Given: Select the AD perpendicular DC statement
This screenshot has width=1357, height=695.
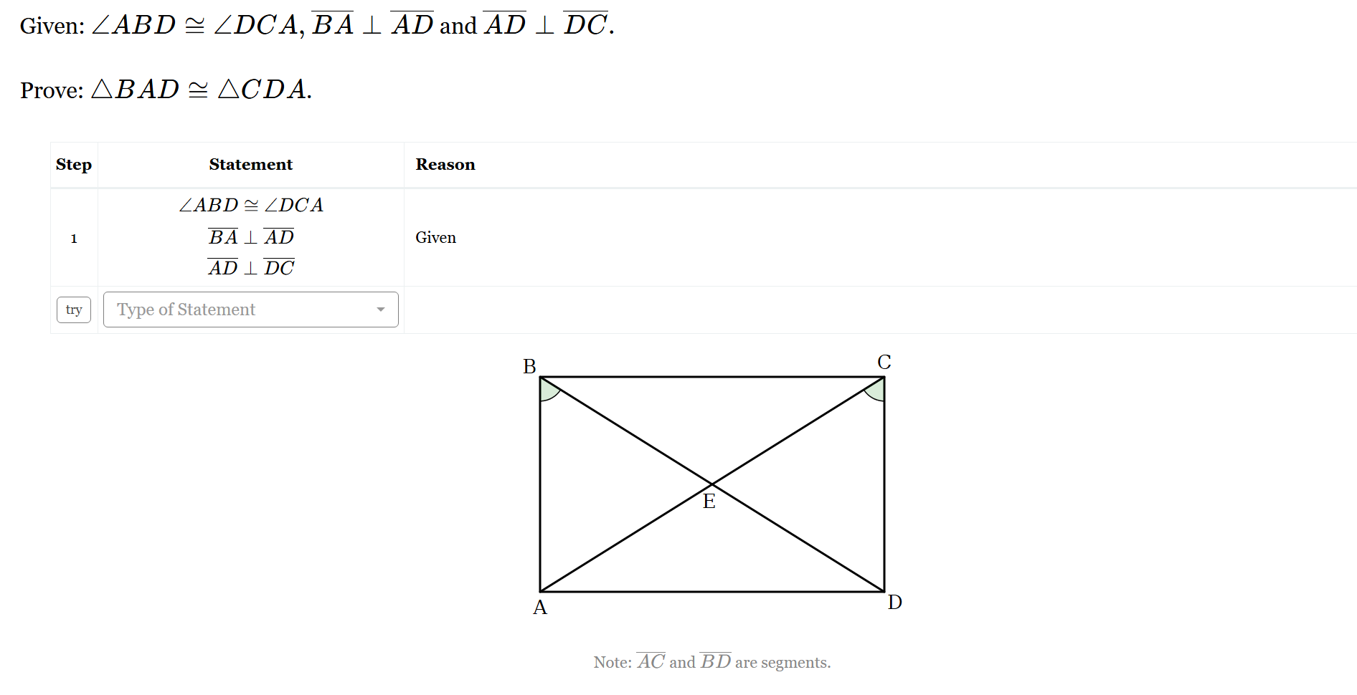Looking at the screenshot, I should coord(250,267).
